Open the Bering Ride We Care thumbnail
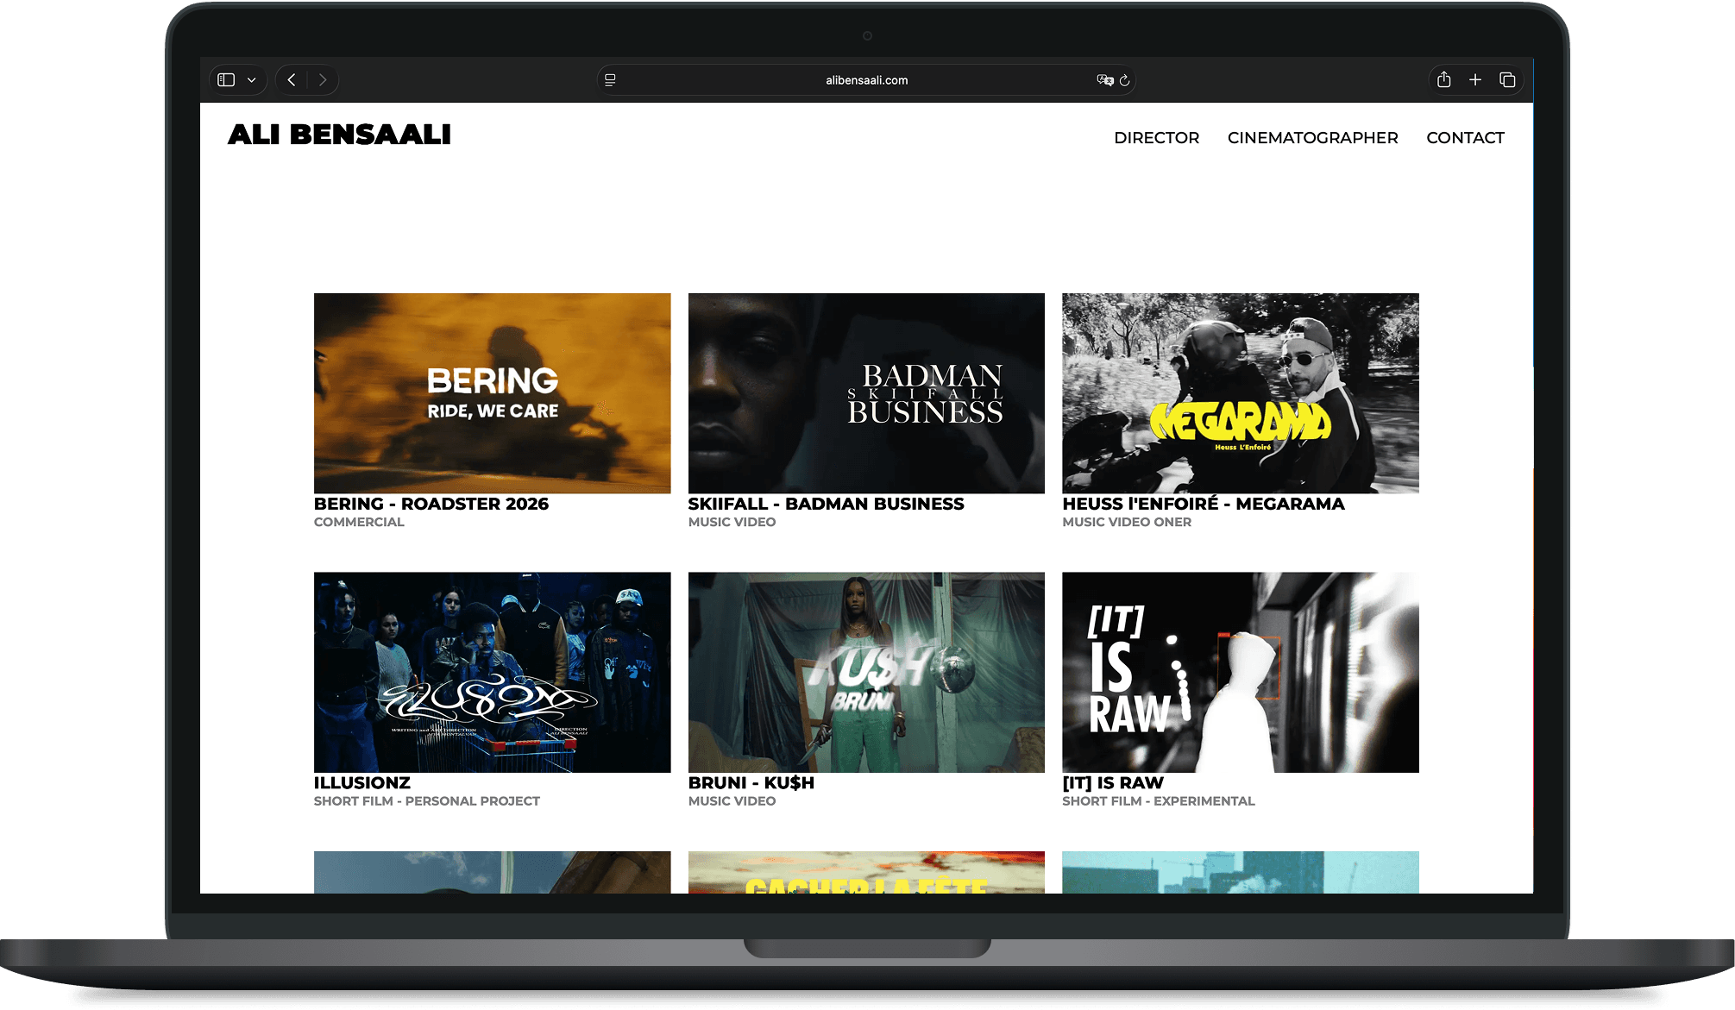Screen dimensions: 1735x1010 [492, 393]
